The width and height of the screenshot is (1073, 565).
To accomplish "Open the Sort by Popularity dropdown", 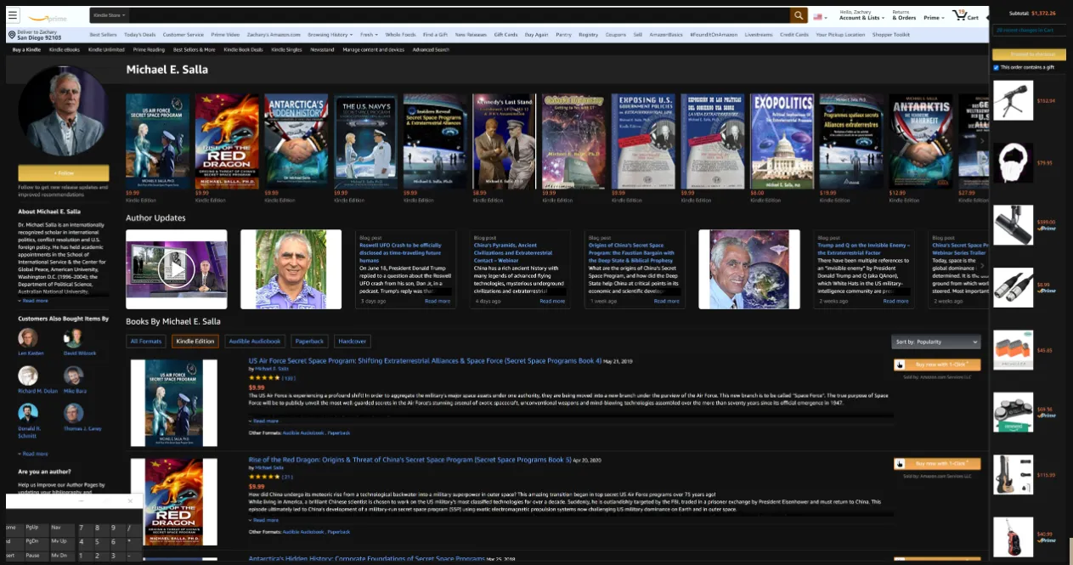I will [x=936, y=342].
